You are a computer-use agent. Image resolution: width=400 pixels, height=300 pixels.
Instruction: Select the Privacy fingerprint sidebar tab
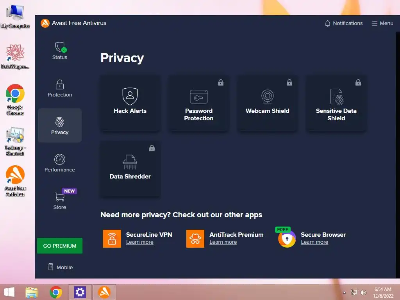pyautogui.click(x=60, y=125)
